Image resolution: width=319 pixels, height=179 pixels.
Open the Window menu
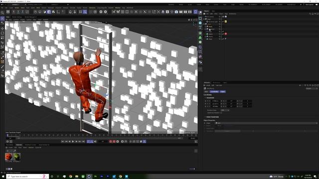(x=118, y=8)
